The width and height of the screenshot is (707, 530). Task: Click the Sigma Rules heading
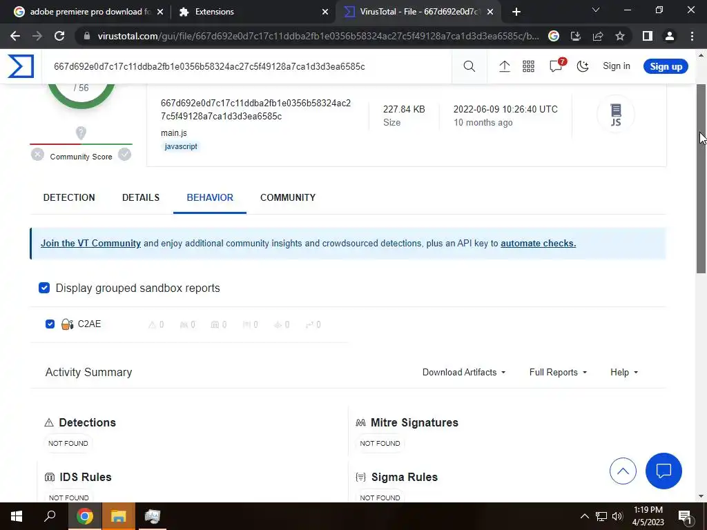click(x=404, y=477)
